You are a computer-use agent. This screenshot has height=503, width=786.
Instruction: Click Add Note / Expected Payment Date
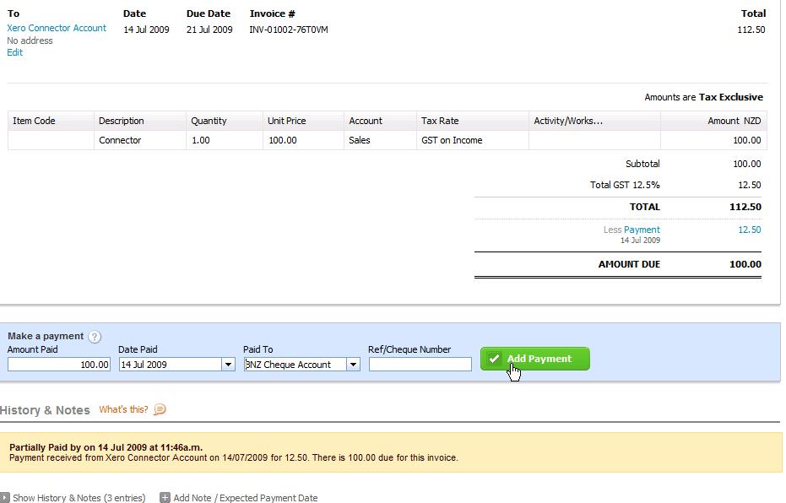(246, 497)
